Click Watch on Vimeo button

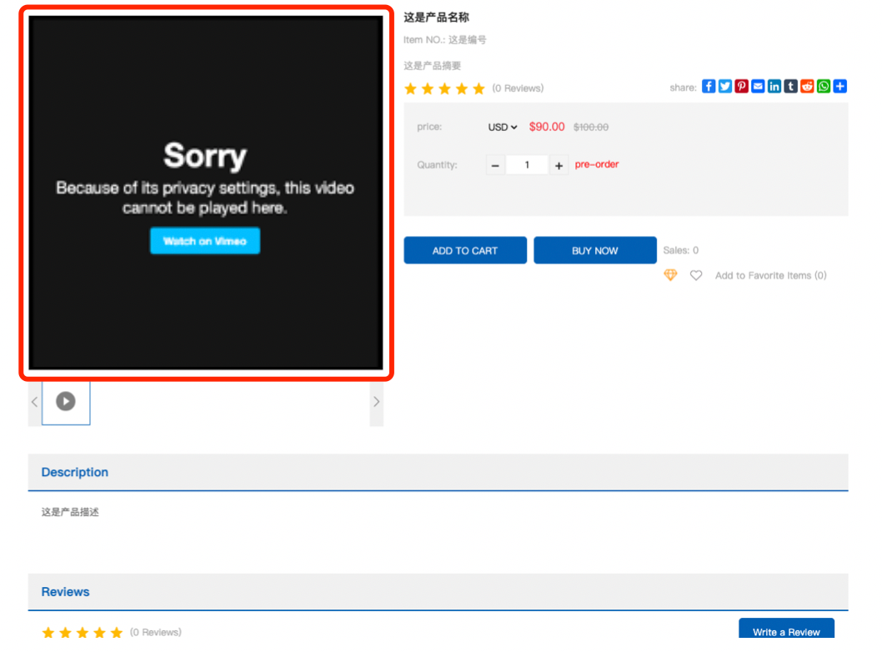pos(205,241)
